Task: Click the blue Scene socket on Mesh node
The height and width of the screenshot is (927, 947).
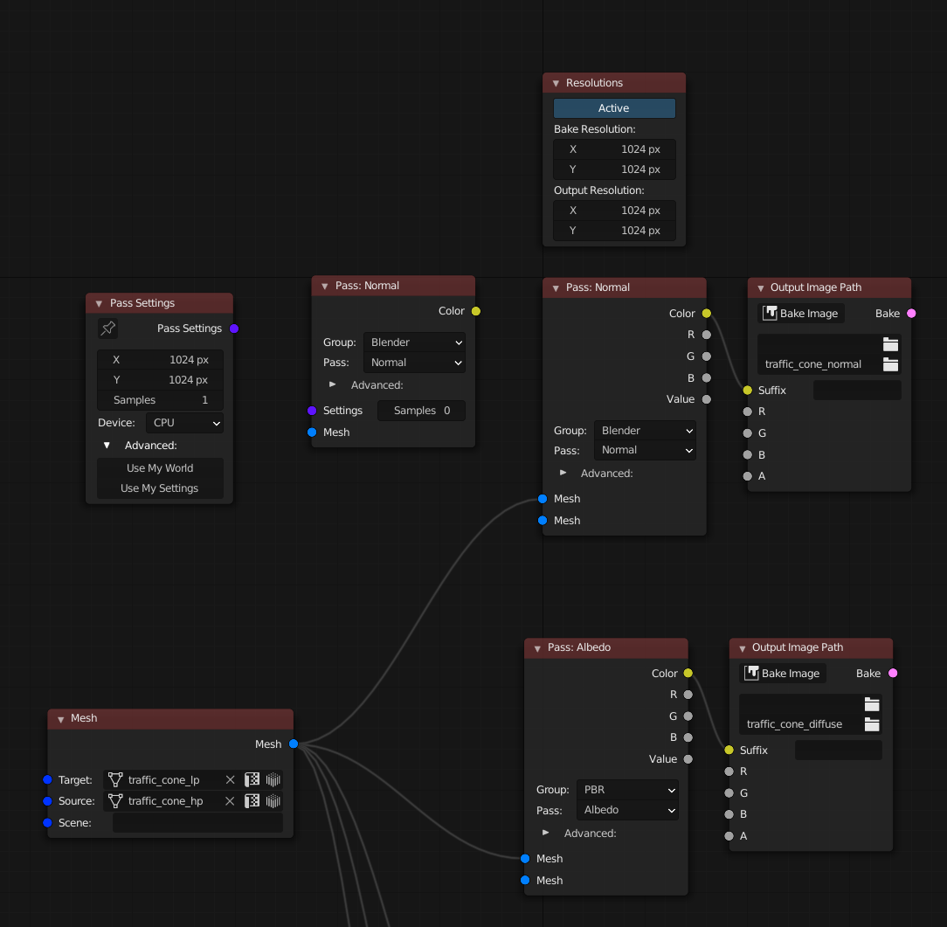Action: pyautogui.click(x=48, y=822)
